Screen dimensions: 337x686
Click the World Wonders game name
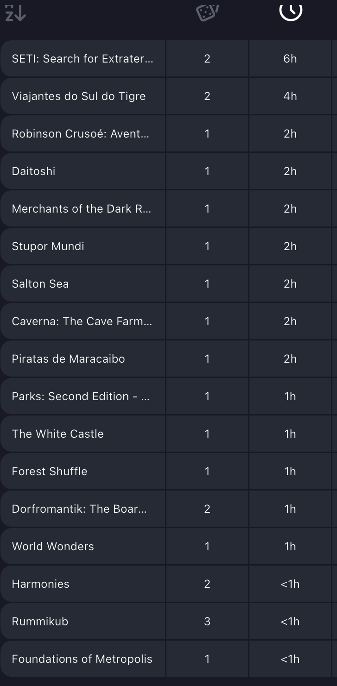click(53, 547)
